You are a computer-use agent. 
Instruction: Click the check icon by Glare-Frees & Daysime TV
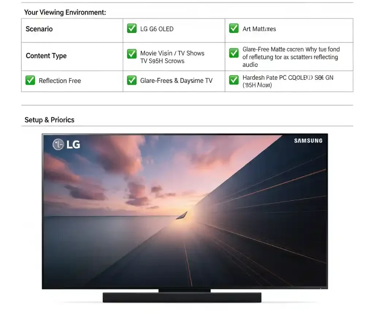(x=131, y=80)
